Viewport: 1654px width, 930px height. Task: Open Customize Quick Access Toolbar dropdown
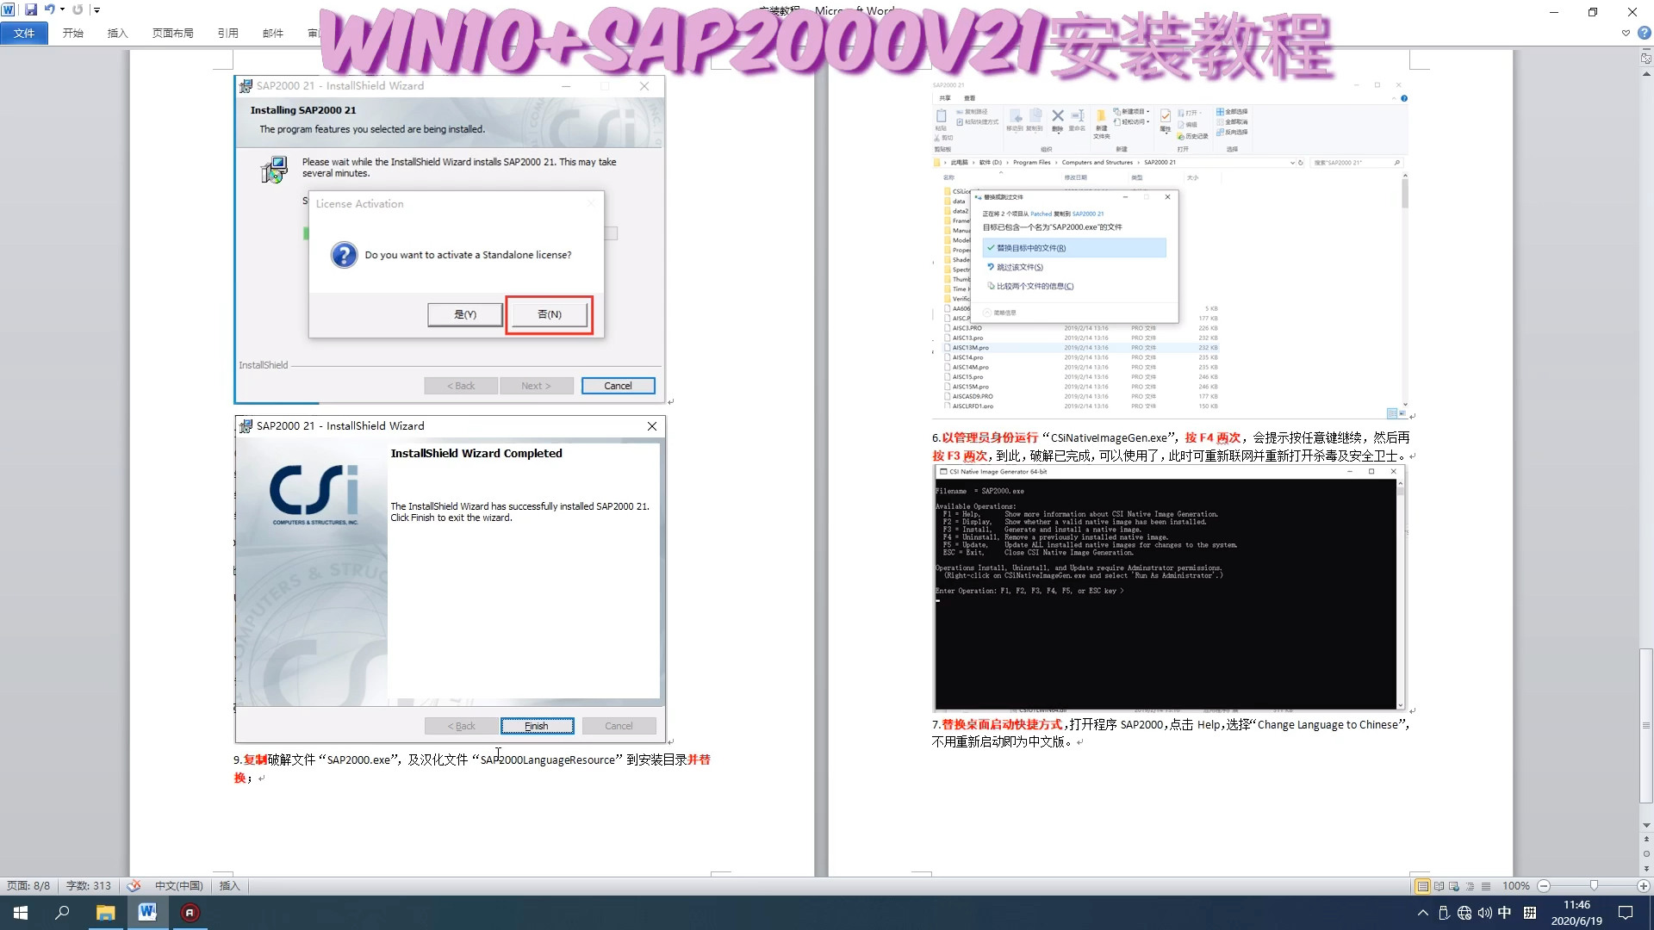point(96,10)
